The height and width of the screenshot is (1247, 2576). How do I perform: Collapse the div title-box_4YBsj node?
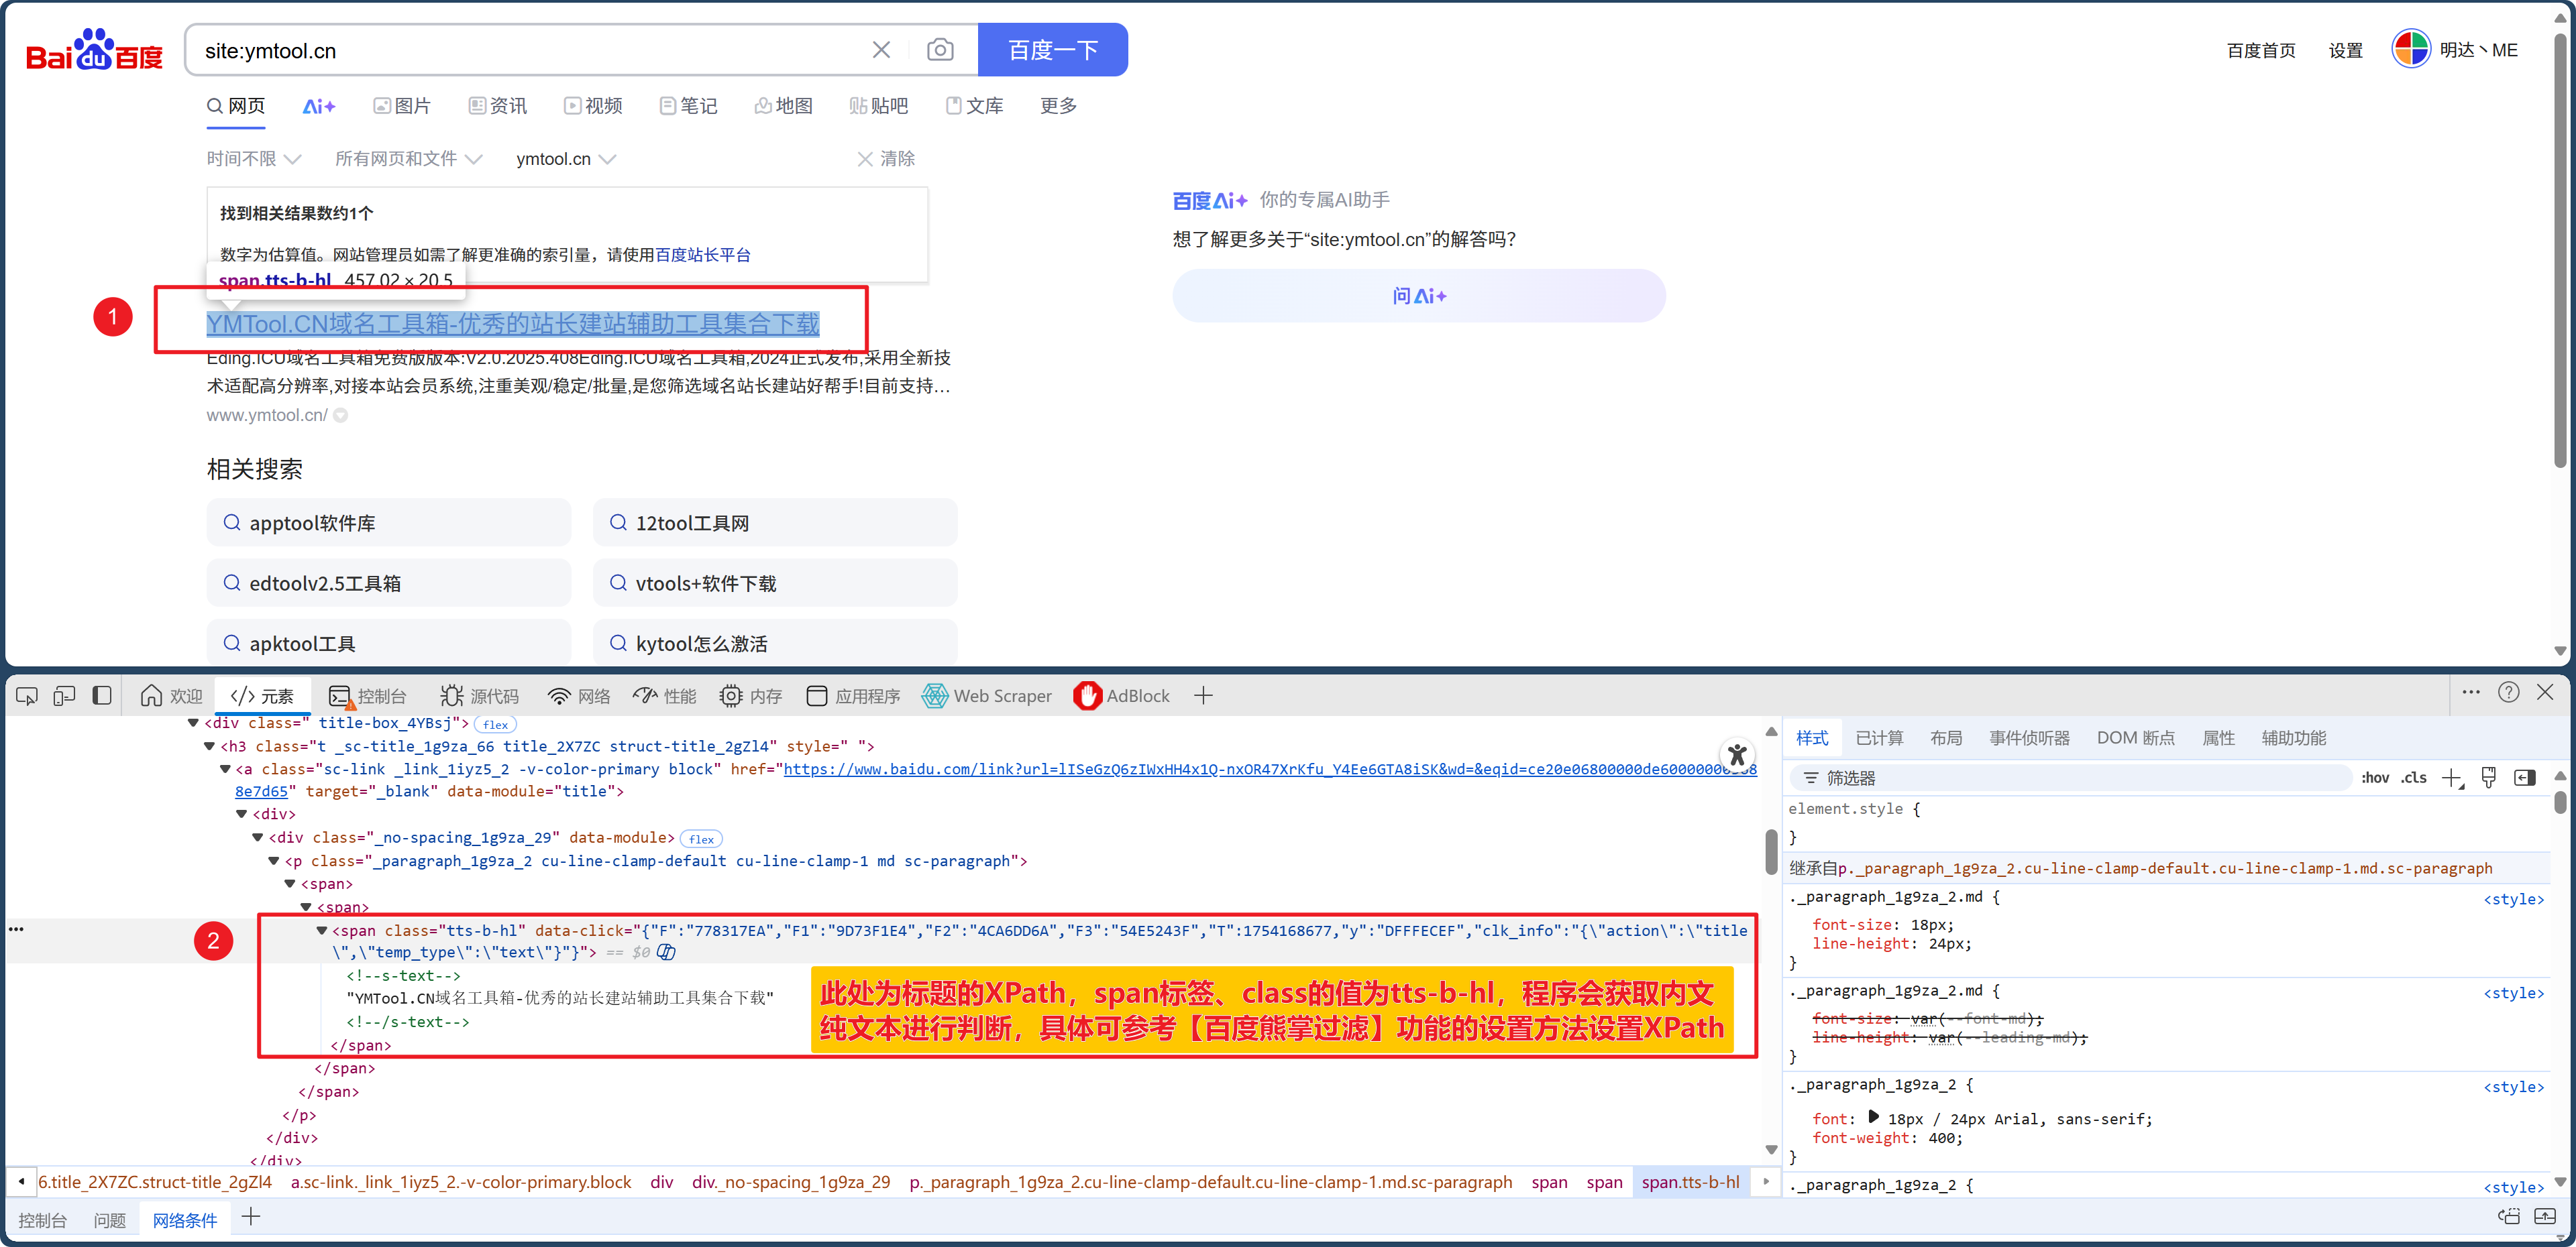pyautogui.click(x=193, y=723)
